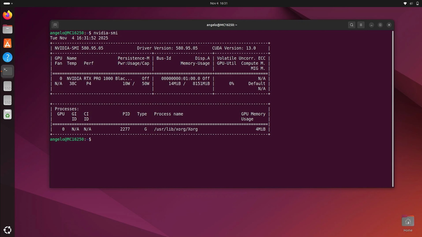Open the Trash from the dock

pos(7,114)
